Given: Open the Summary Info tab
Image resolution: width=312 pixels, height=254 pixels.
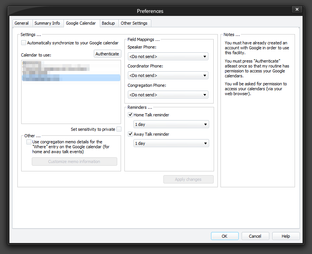Looking at the screenshot, I should pyautogui.click(x=47, y=24).
